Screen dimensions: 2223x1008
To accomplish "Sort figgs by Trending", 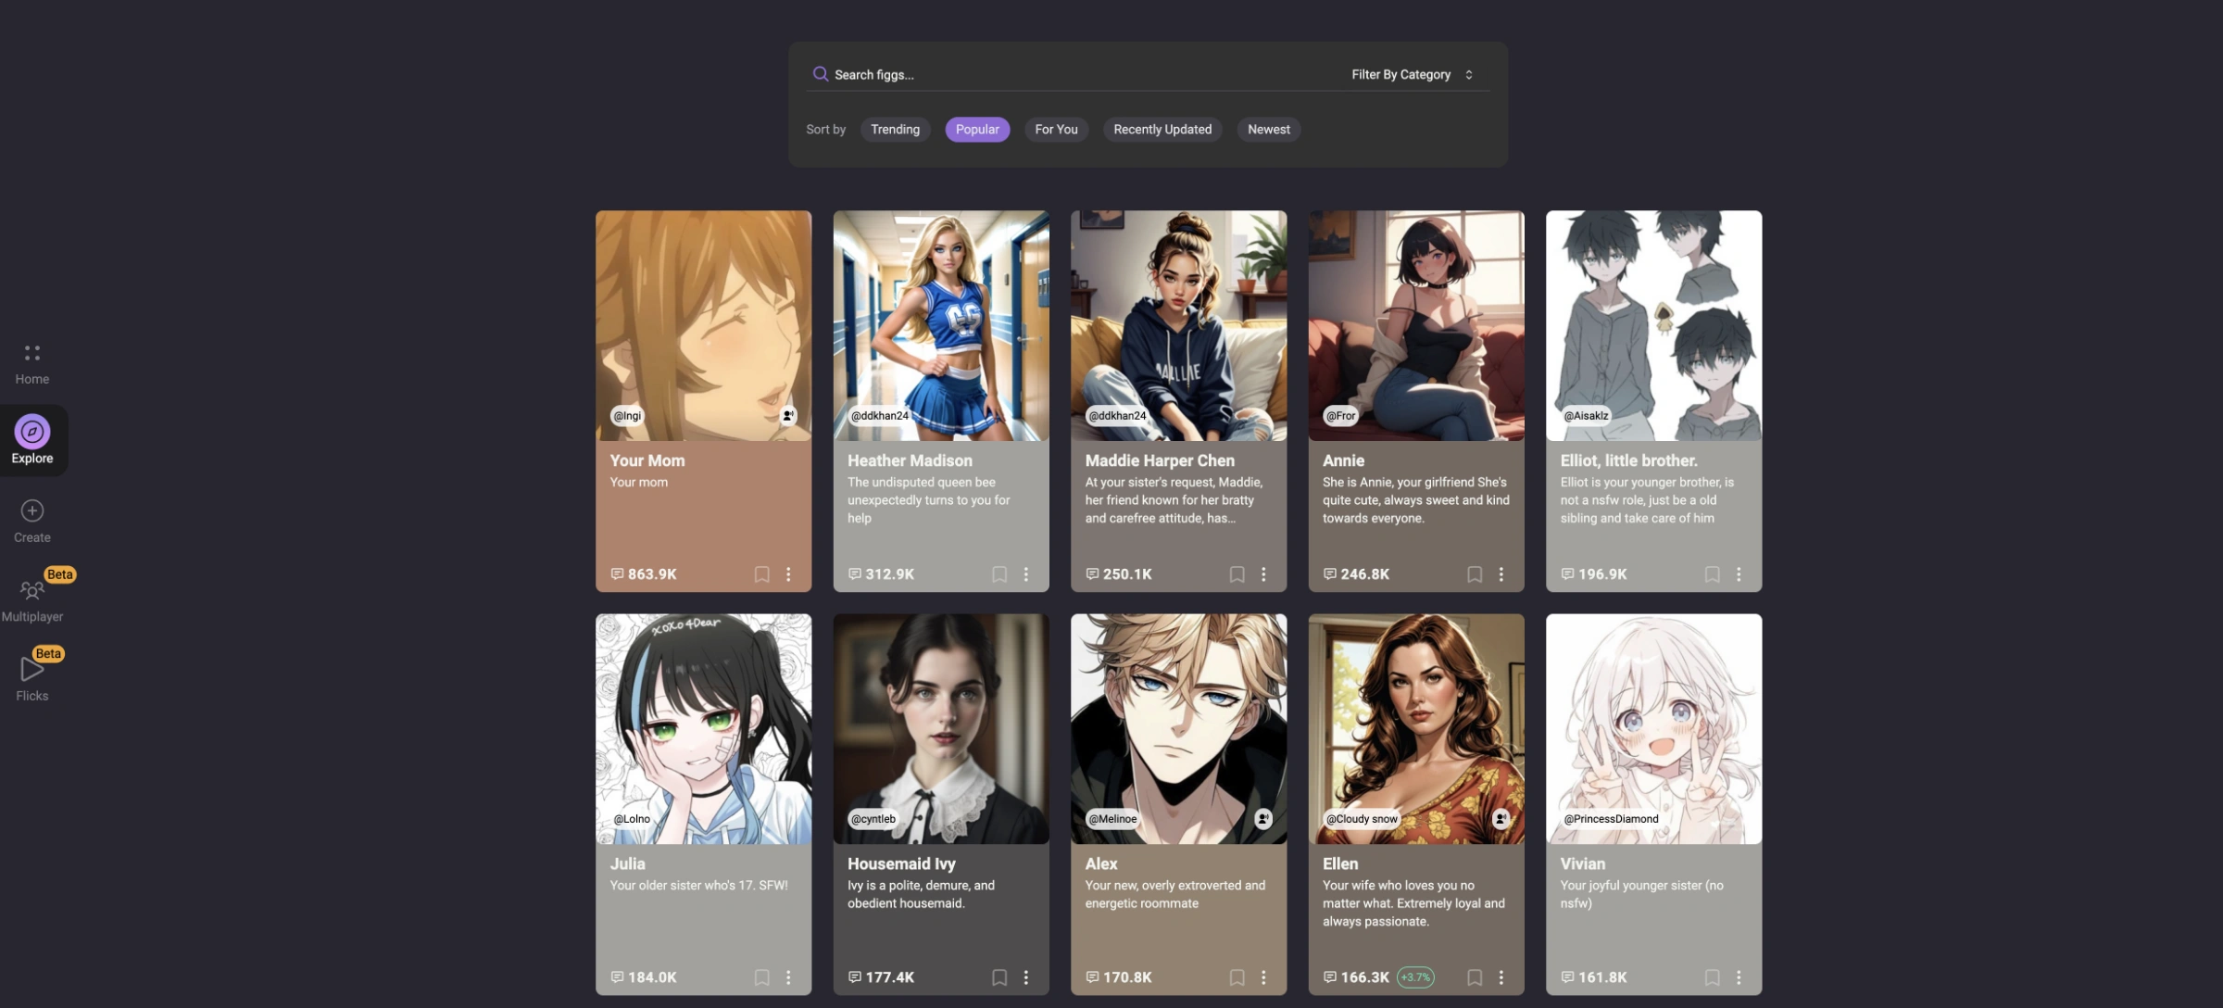I will 895,130.
